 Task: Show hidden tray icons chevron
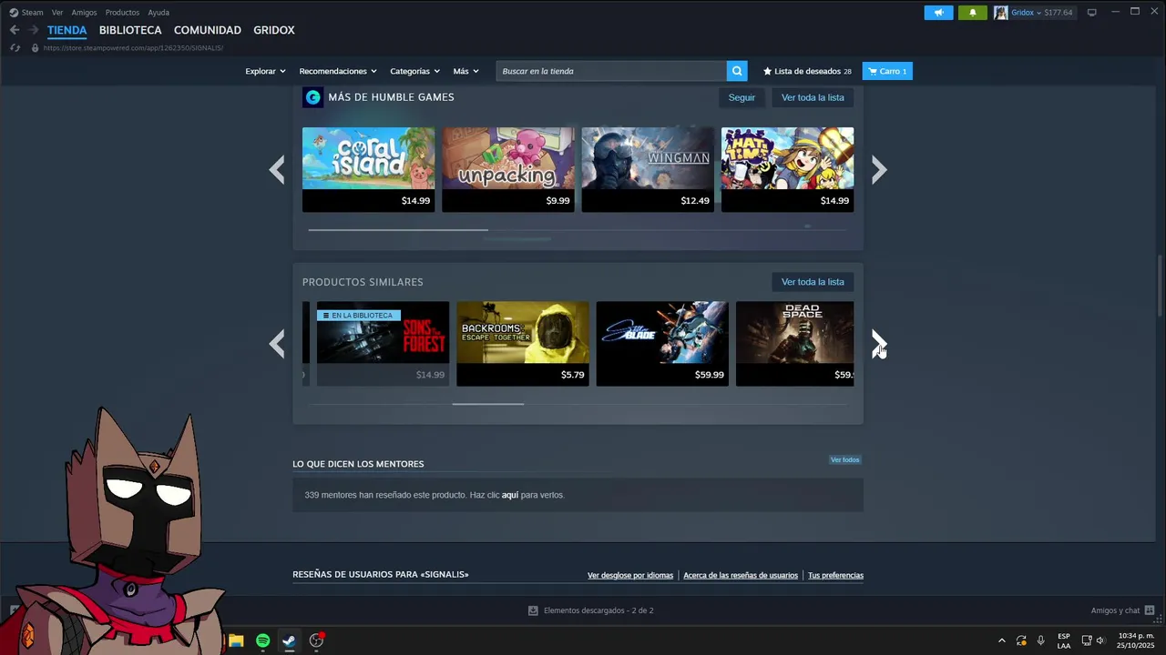[1002, 640]
